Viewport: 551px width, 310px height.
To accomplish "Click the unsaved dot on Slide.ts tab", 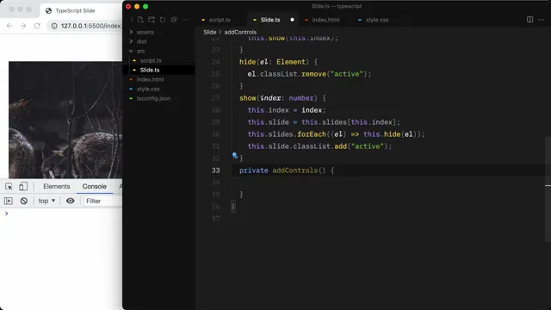I will (x=292, y=20).
